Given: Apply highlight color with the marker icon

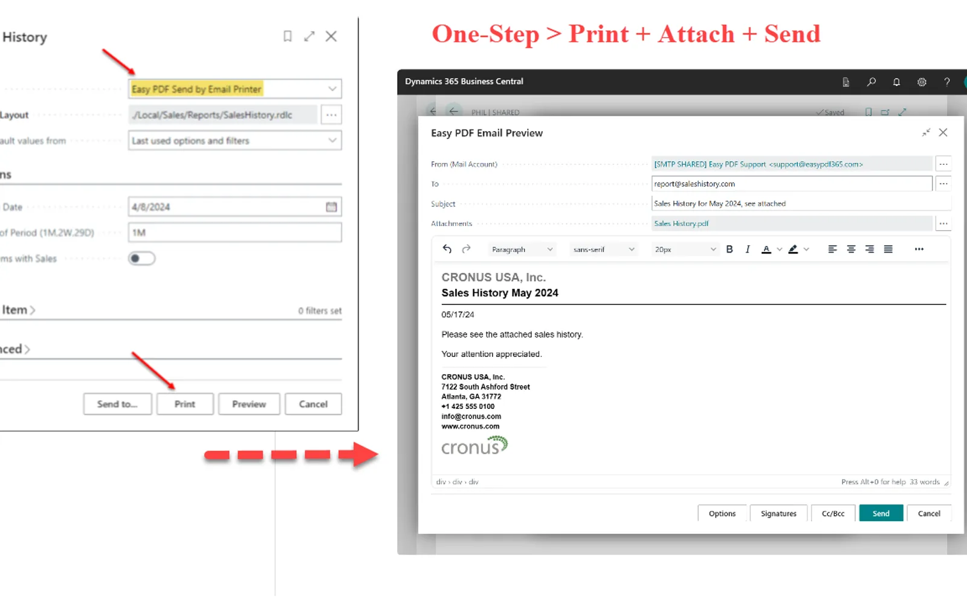Looking at the screenshot, I should (793, 249).
